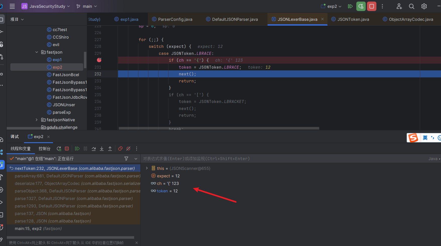The image size is (441, 246).
Task: Switch to DefaultJSONParser.java editor tab
Action: (232, 19)
